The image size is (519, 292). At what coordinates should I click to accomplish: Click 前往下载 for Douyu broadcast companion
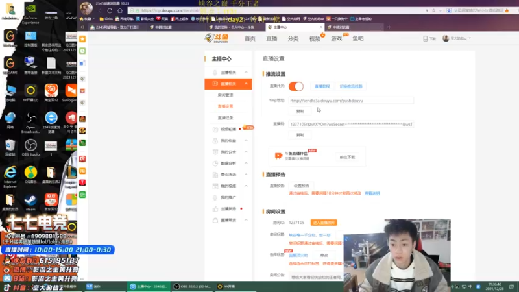coord(347,157)
